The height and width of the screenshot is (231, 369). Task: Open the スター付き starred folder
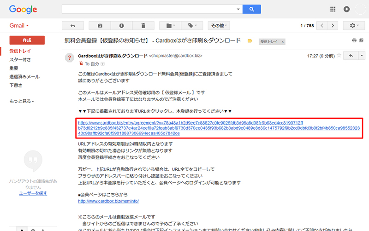pyautogui.click(x=20, y=60)
